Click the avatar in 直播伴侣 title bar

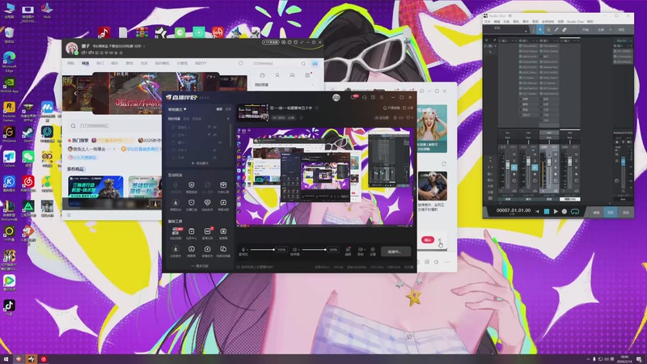336,97
